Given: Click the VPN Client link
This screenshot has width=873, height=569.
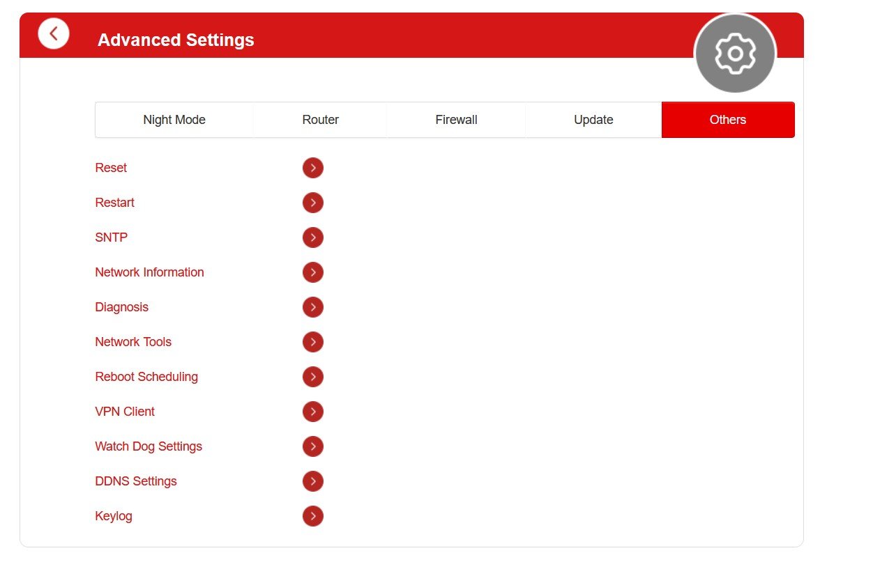Looking at the screenshot, I should click(x=125, y=412).
